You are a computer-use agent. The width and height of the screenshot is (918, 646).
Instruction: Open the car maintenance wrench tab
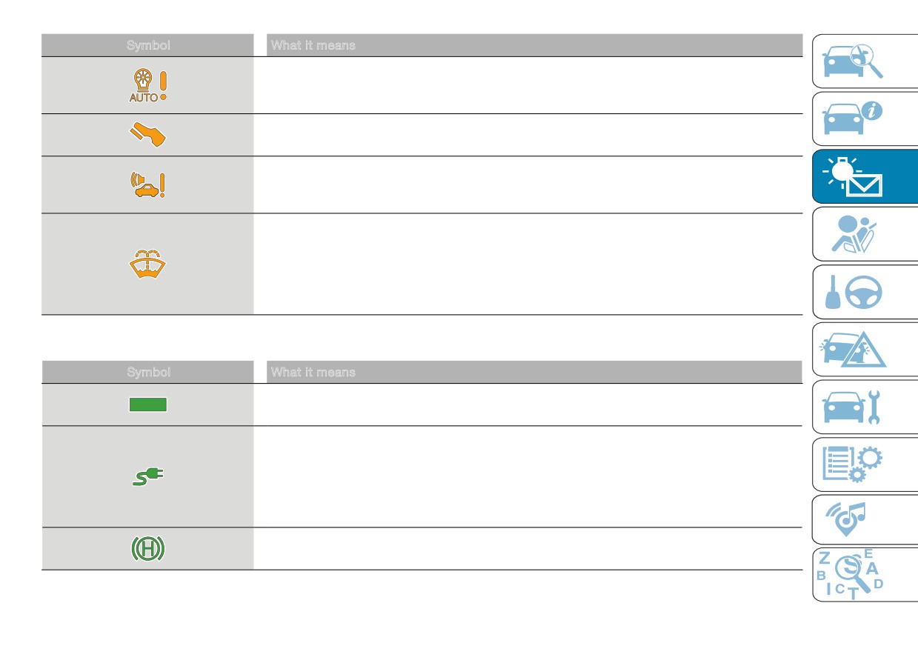tap(865, 407)
